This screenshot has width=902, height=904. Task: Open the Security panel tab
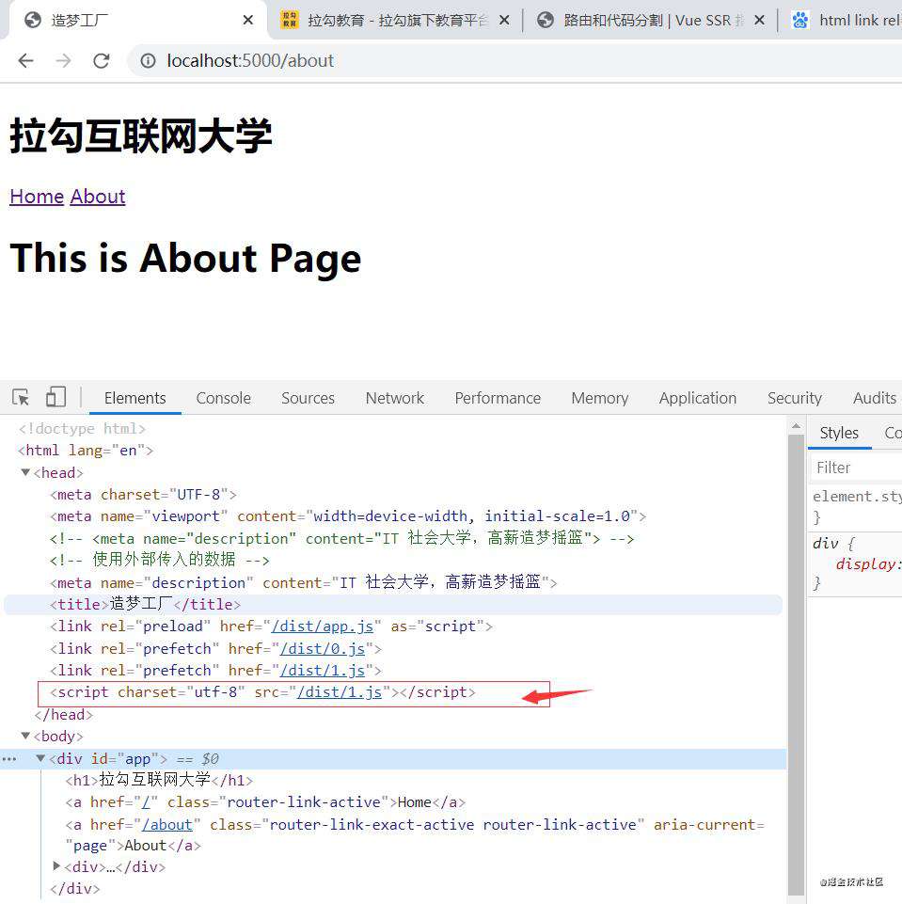(x=794, y=398)
